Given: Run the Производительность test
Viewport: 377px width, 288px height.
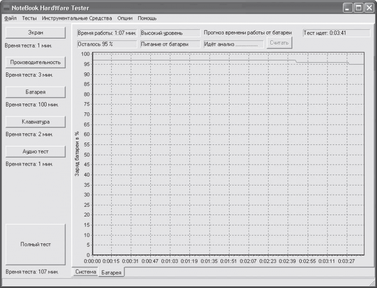Looking at the screenshot, I should (x=35, y=63).
